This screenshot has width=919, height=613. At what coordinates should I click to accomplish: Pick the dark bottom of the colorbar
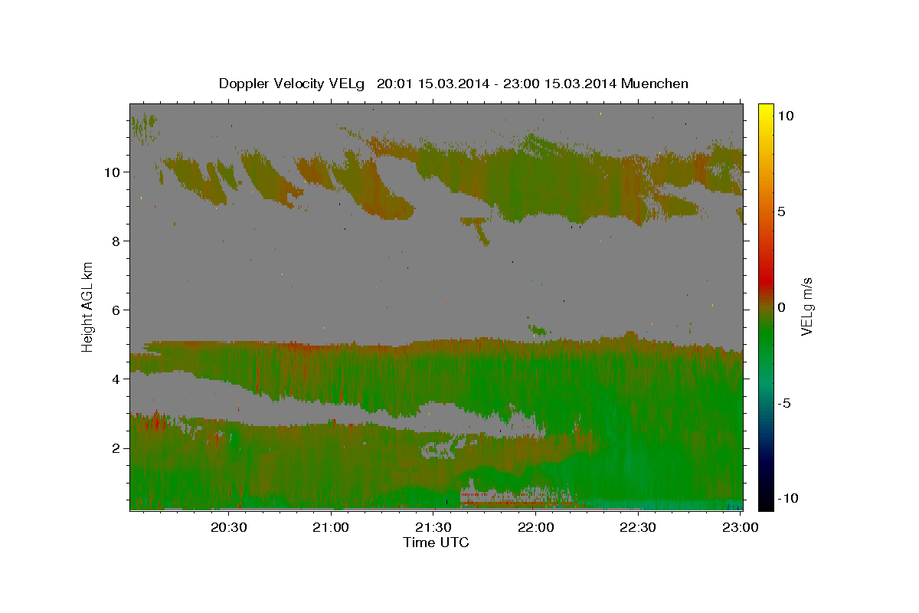[x=766, y=498]
